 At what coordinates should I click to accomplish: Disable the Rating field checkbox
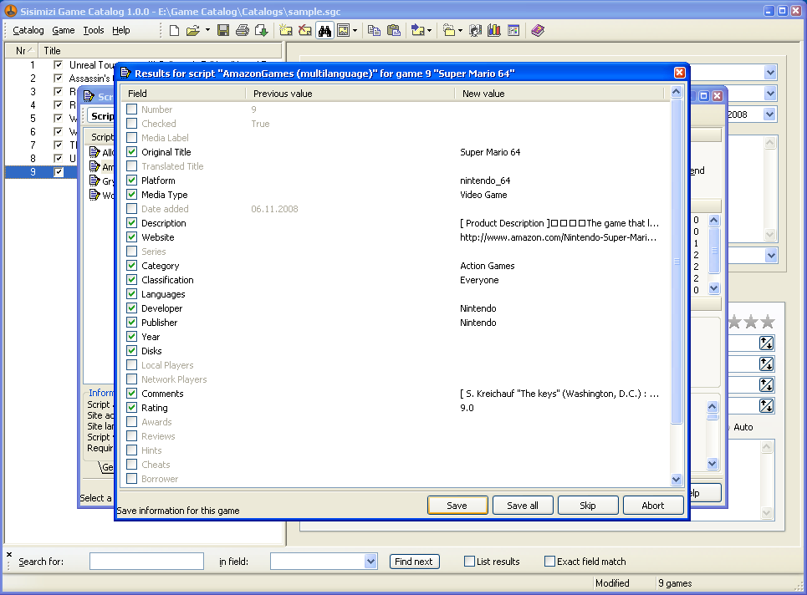132,408
